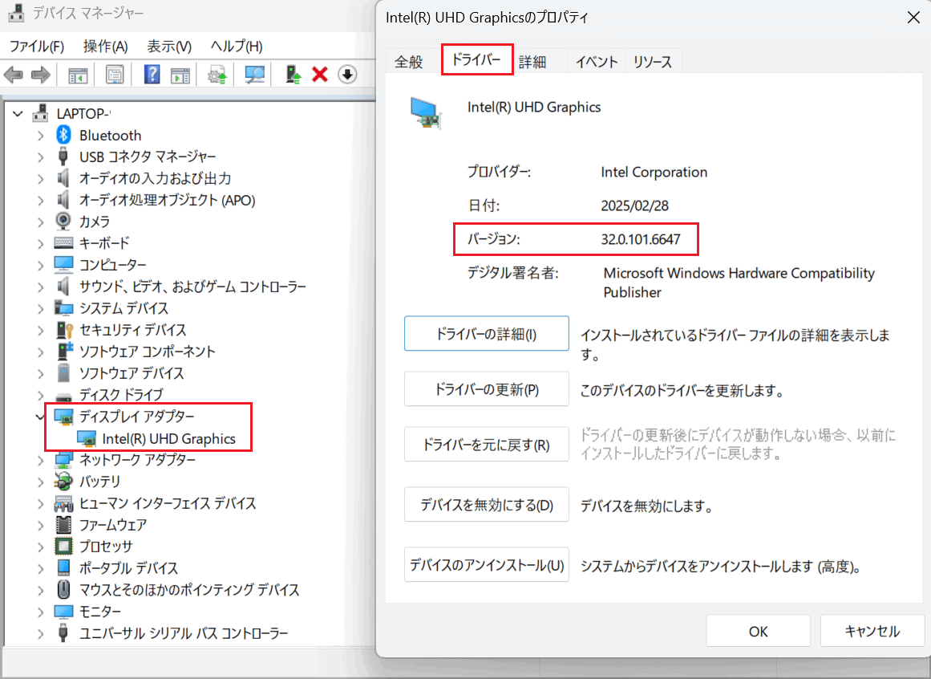931x679 pixels.
Task: Click the キャンセル button
Action: coord(872,631)
